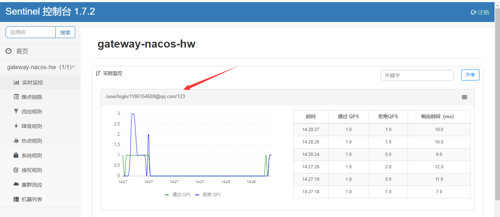This screenshot has width=500, height=217.
Task: Click the gateway-nacos-hw page heading
Action: 146,44
